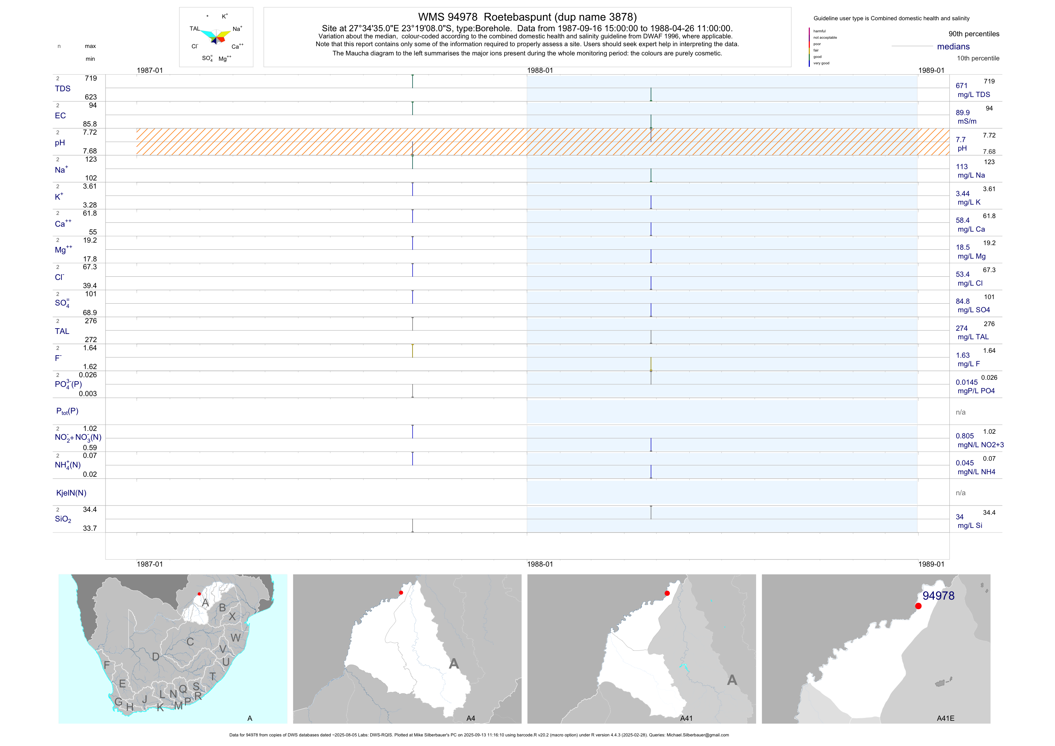
Task: Click the SiO2 parameter label
Action: point(63,519)
